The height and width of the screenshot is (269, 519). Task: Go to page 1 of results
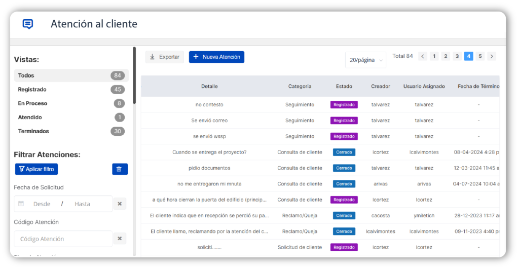point(434,56)
